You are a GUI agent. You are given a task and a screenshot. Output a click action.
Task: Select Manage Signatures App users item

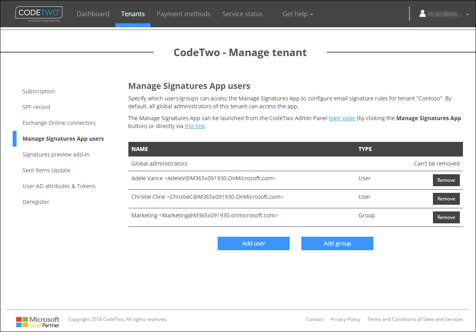[x=63, y=139]
